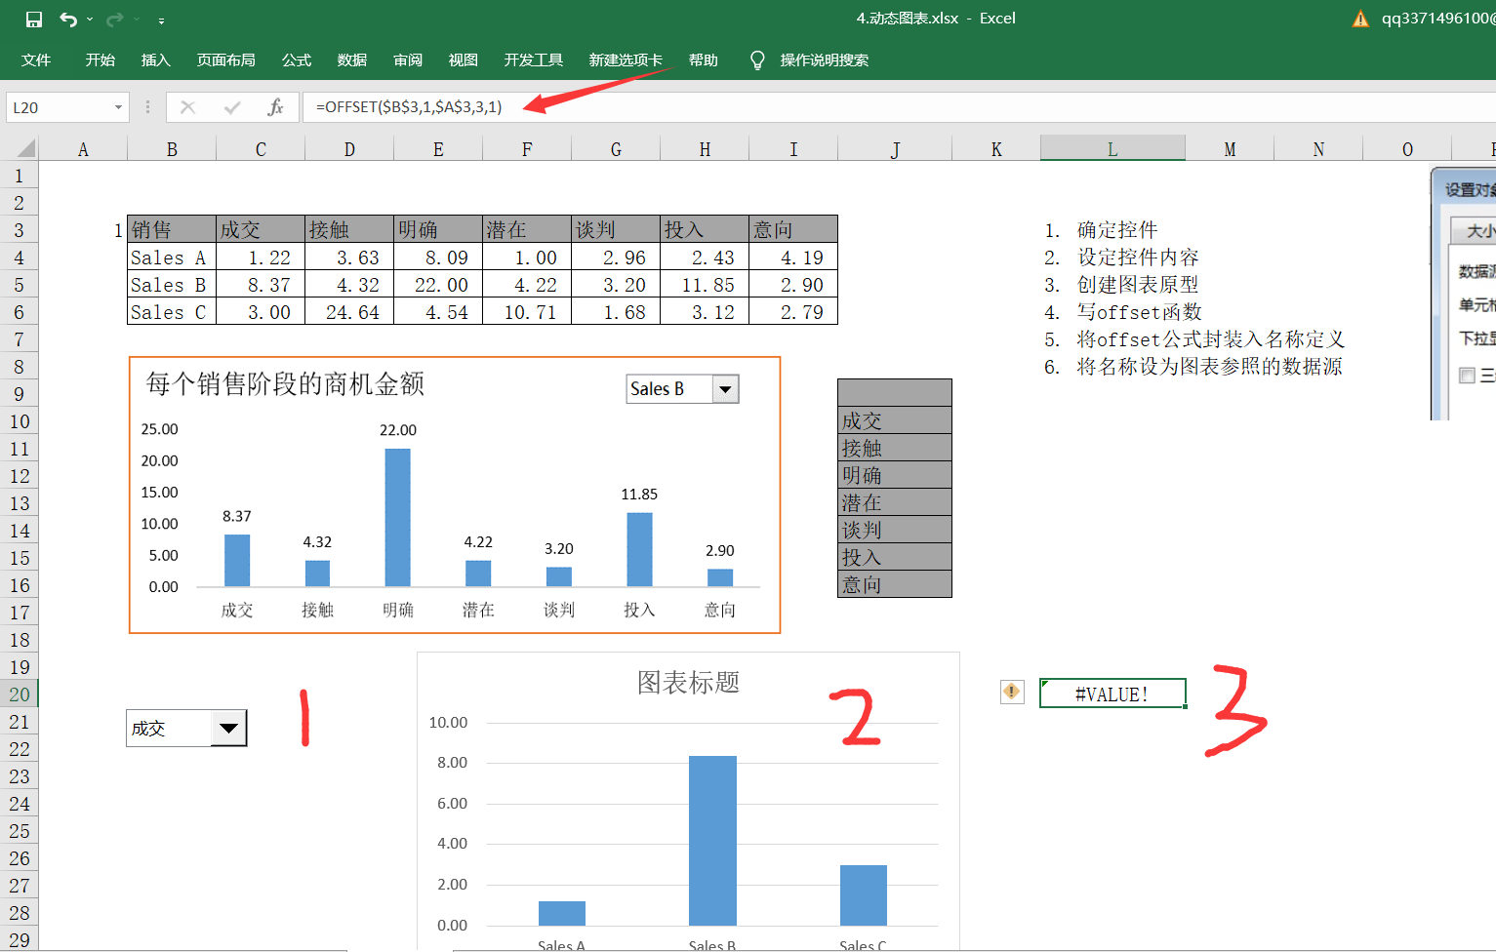Select cell Sales C in the table
1496x952 pixels.
tap(172, 312)
